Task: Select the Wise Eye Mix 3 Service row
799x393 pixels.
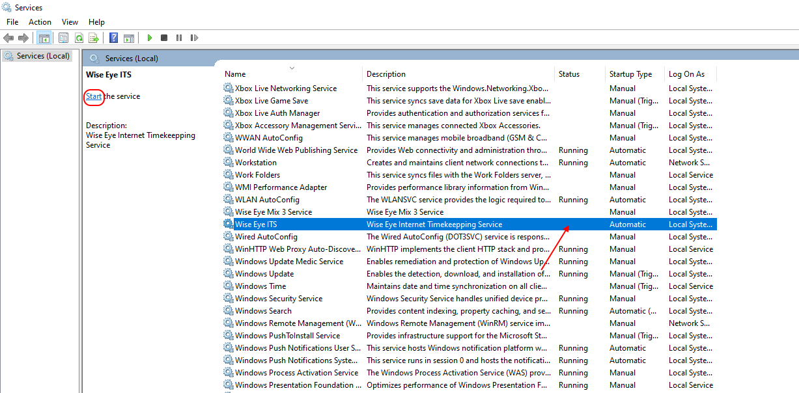Action: click(273, 212)
